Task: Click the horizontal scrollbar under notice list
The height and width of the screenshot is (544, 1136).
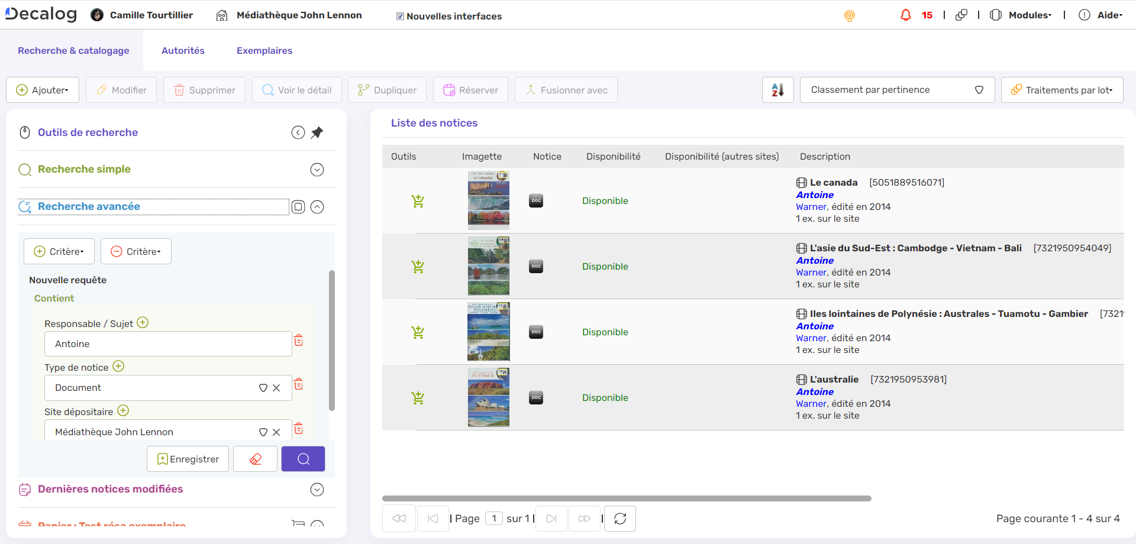Action: coord(626,498)
